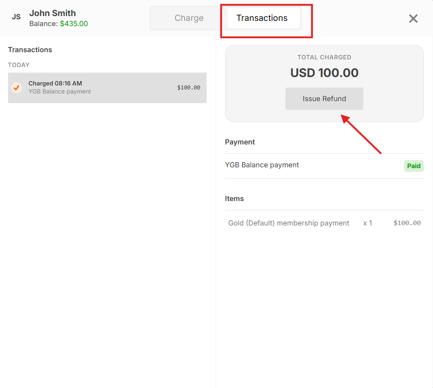
Task: Click the Gold (Default) membership payment item
Action: [289, 223]
